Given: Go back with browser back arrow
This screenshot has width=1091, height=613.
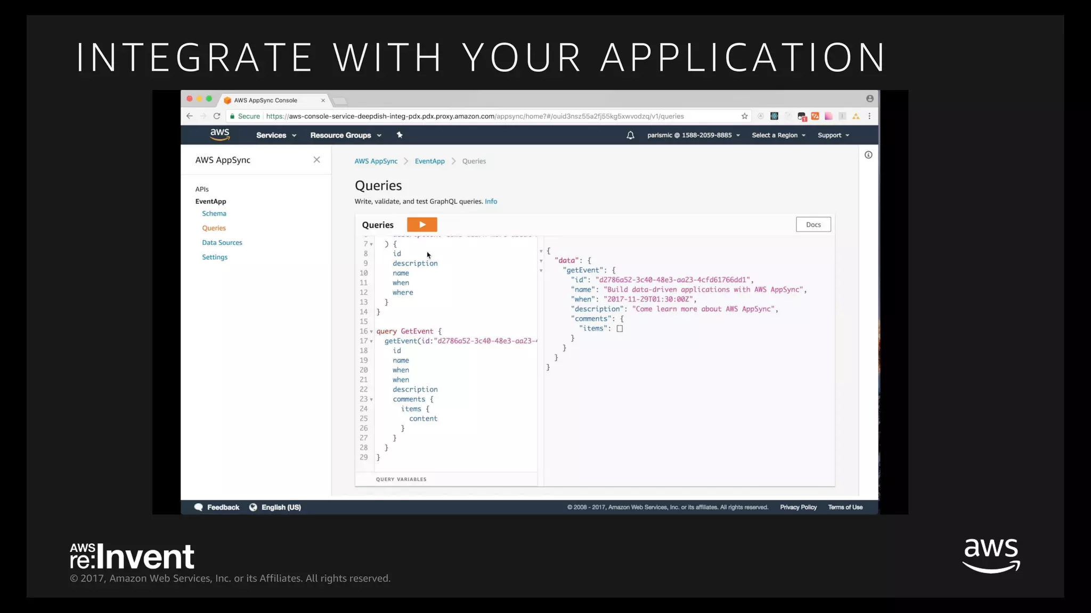Looking at the screenshot, I should [190, 116].
